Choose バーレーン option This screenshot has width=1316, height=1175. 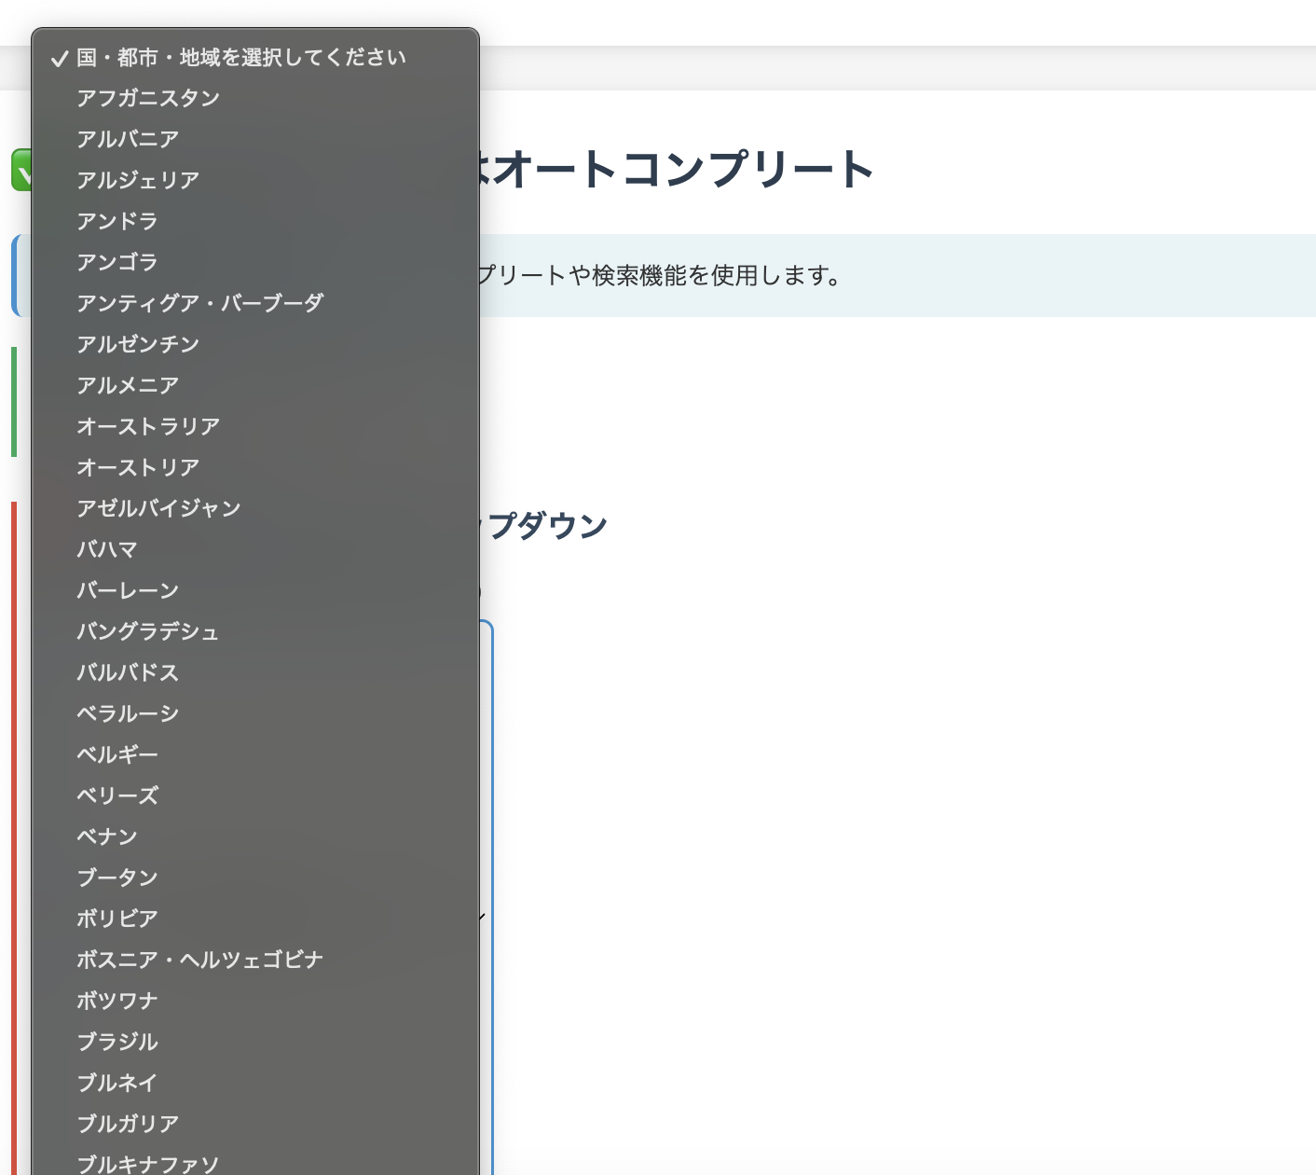(x=255, y=591)
